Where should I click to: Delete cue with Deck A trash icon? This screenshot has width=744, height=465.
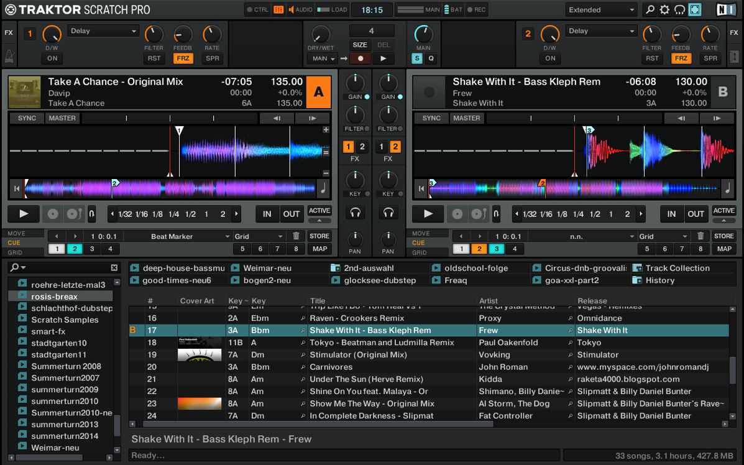[296, 236]
